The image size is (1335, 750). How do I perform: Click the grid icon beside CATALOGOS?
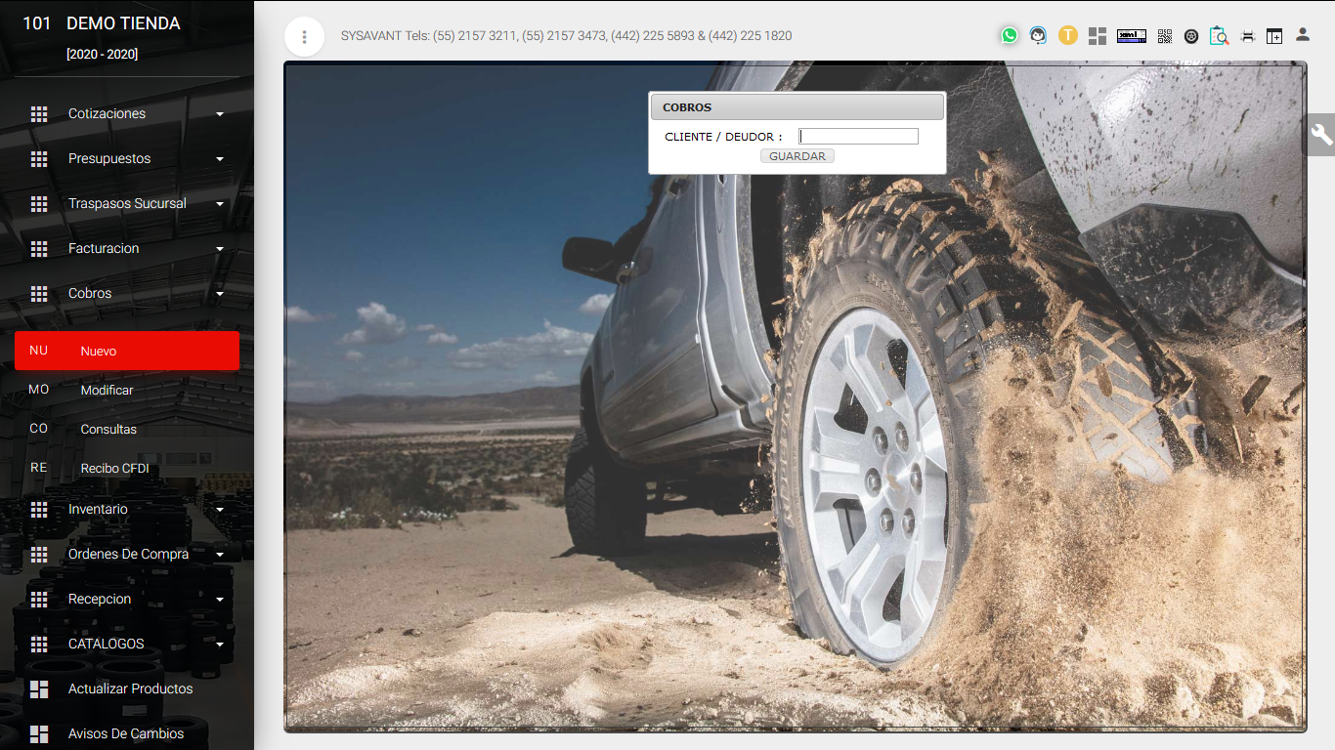[39, 645]
